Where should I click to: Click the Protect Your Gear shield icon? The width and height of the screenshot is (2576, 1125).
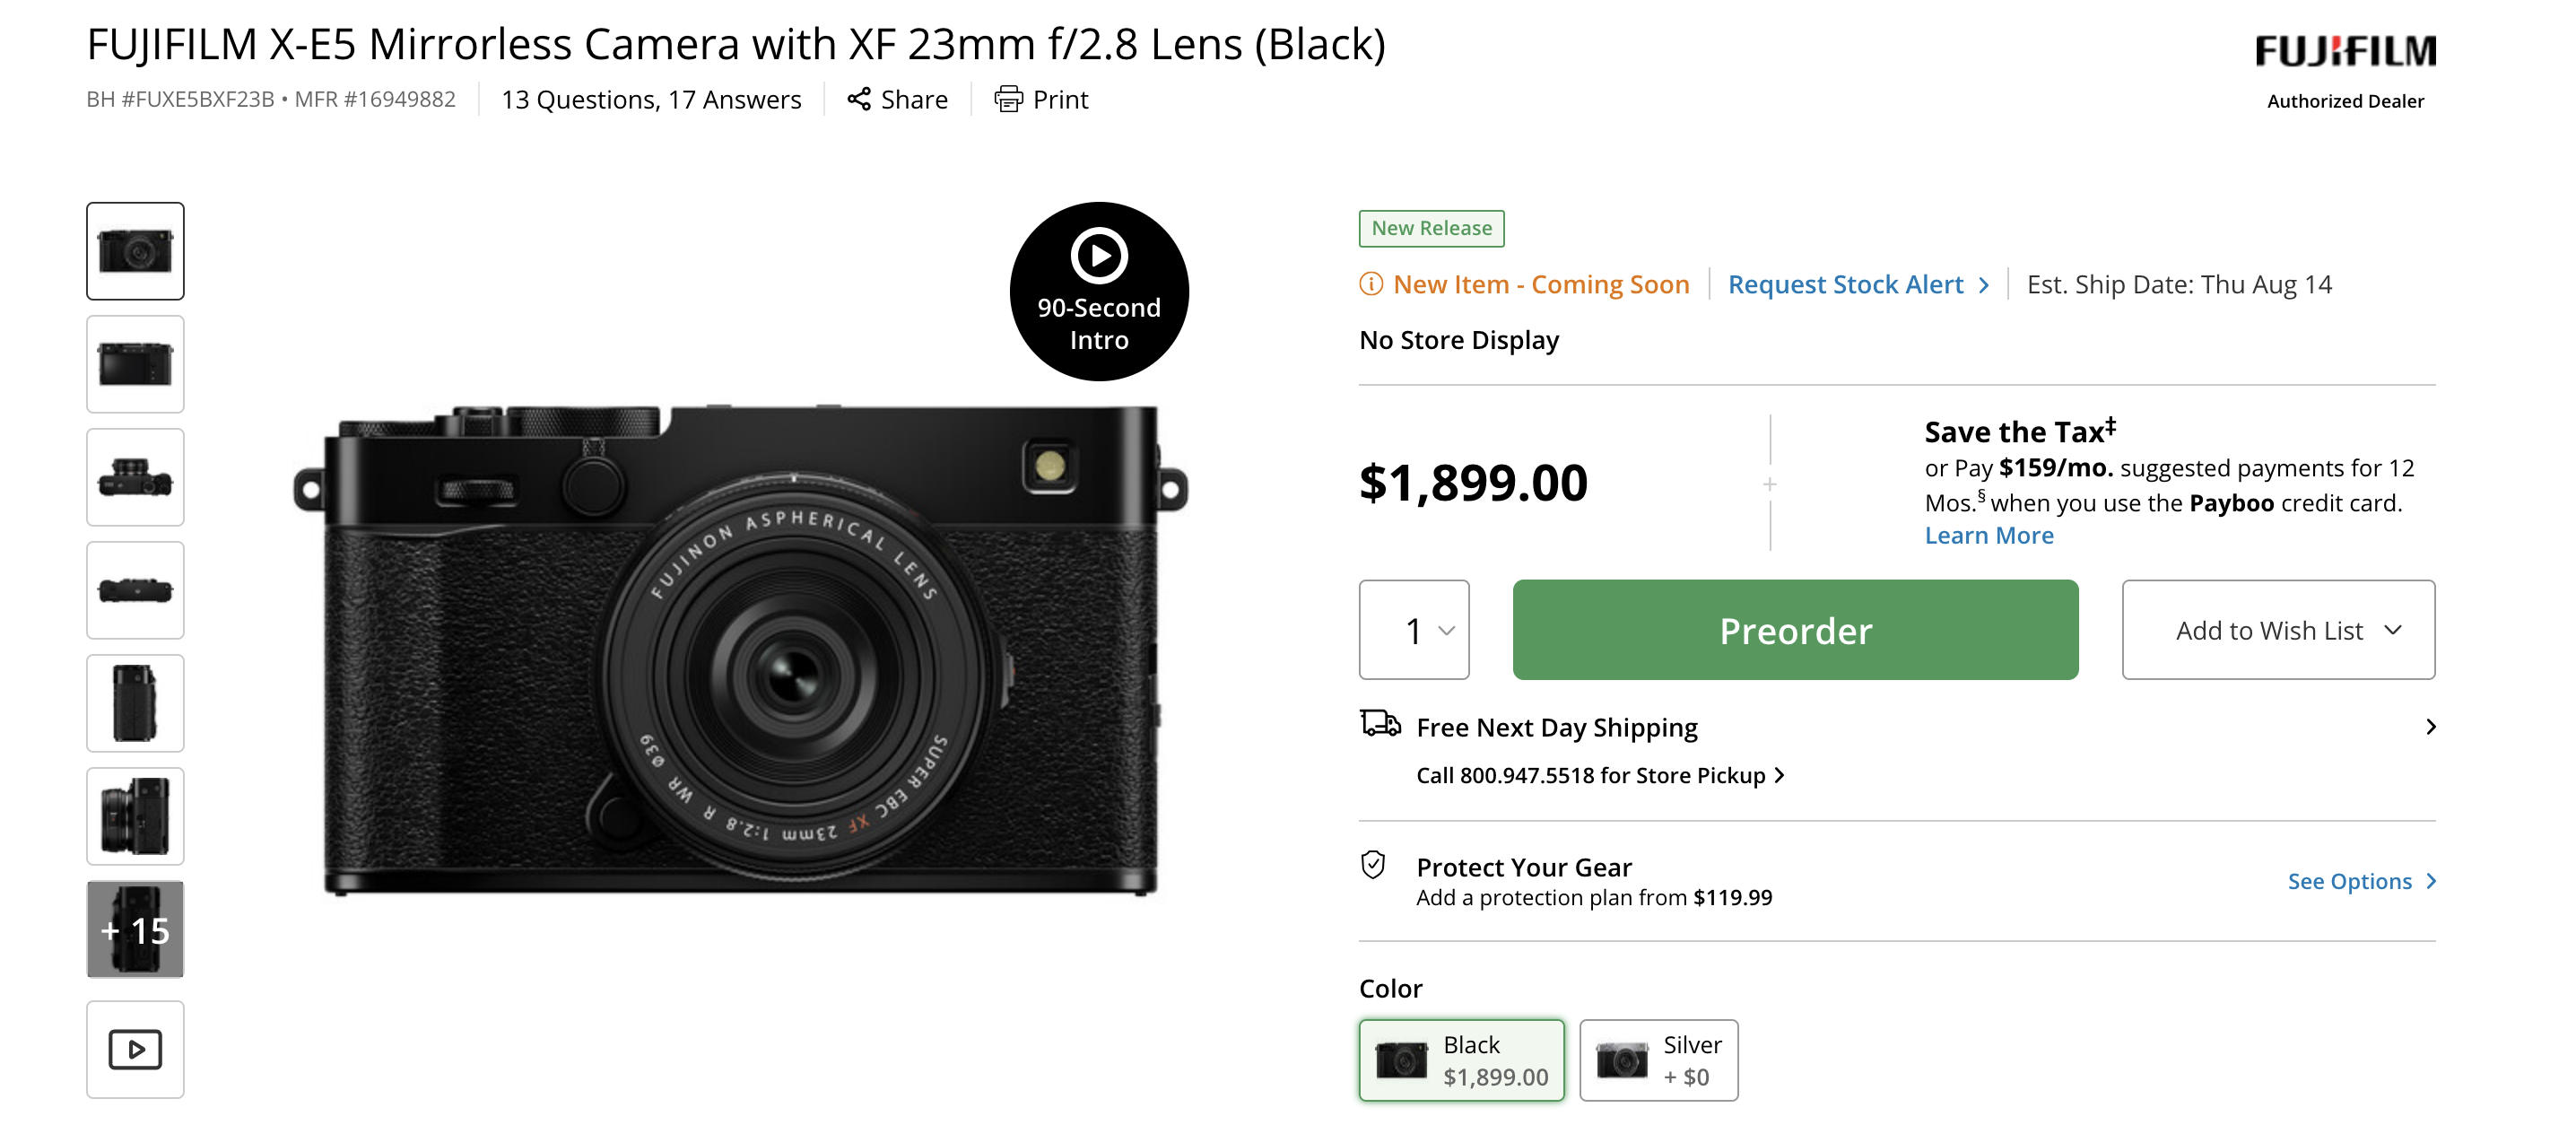tap(1373, 865)
